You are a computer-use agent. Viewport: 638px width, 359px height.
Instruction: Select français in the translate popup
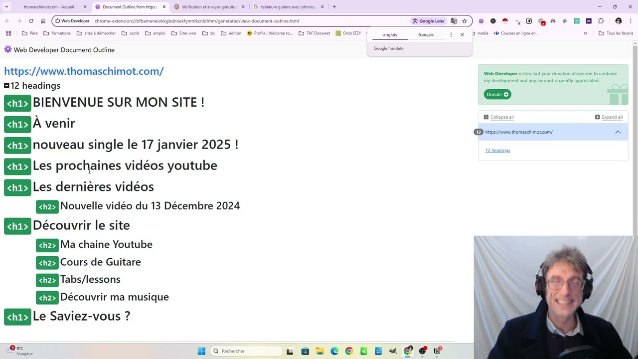pyautogui.click(x=426, y=35)
